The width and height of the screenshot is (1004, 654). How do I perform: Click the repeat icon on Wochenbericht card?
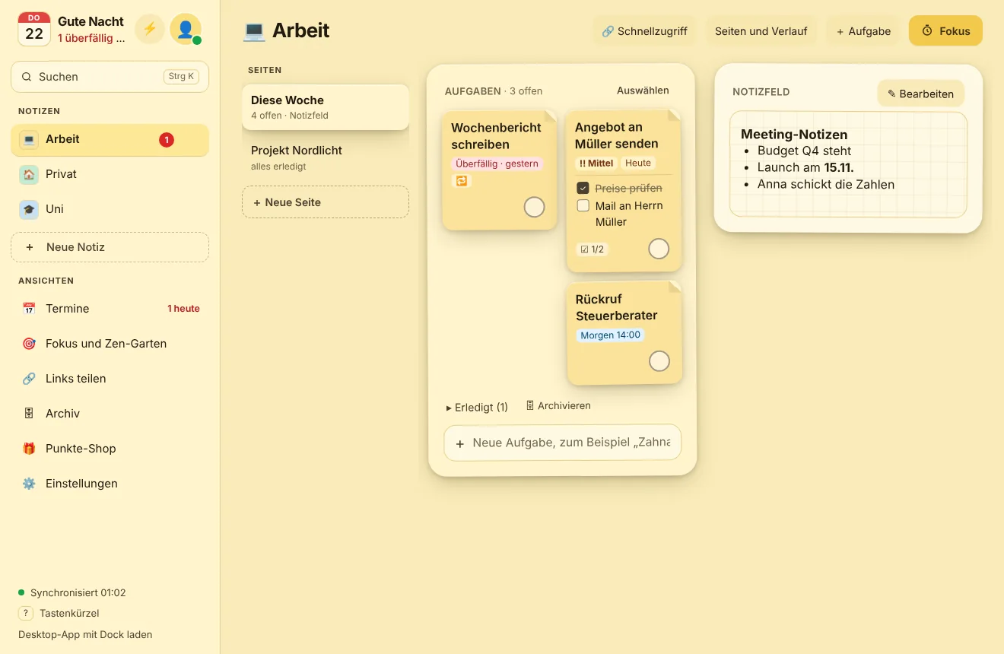462,181
